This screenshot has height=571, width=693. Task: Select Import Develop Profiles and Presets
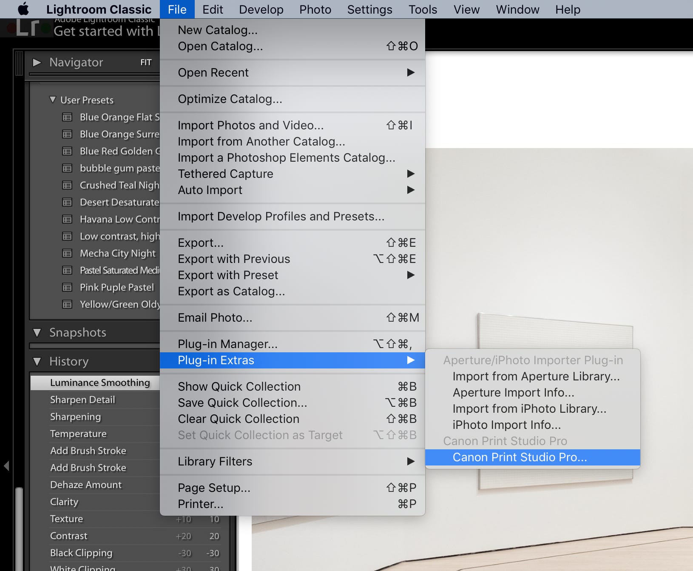click(293, 216)
